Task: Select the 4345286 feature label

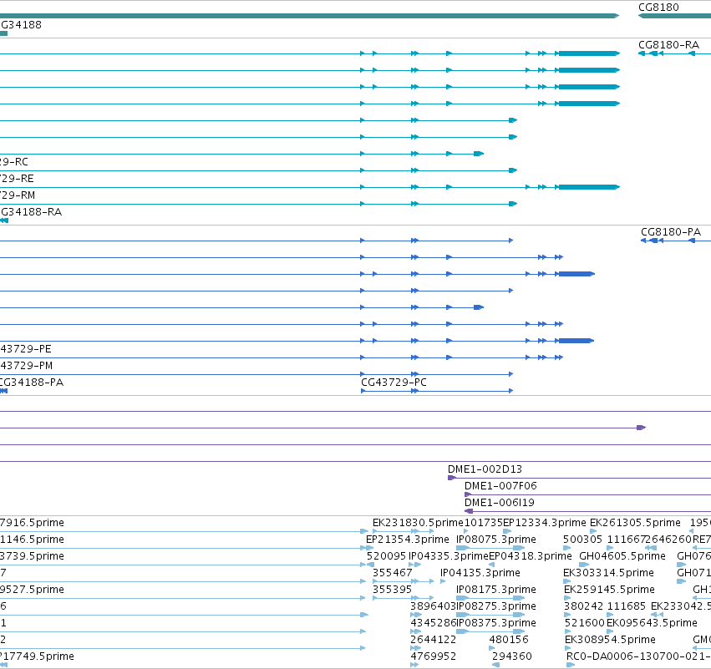Action: click(433, 623)
